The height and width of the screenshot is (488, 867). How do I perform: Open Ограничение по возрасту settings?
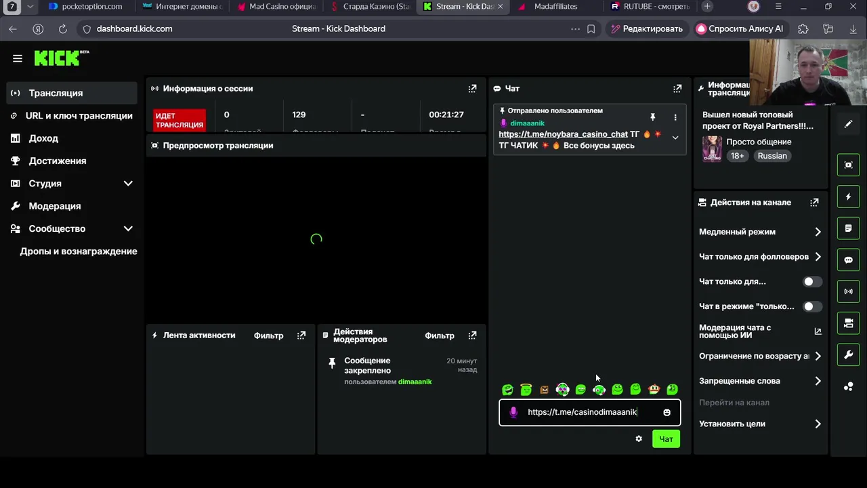click(x=760, y=356)
